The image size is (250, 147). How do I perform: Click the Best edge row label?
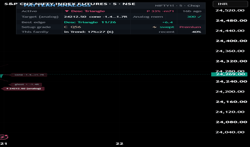tap(34, 22)
